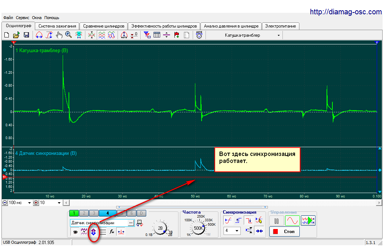Visit the diamag-osc.com link
This screenshot has height=247, width=387.
346,12
